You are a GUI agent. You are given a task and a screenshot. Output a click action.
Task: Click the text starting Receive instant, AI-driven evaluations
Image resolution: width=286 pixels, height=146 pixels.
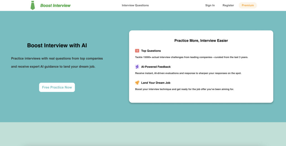(188, 73)
